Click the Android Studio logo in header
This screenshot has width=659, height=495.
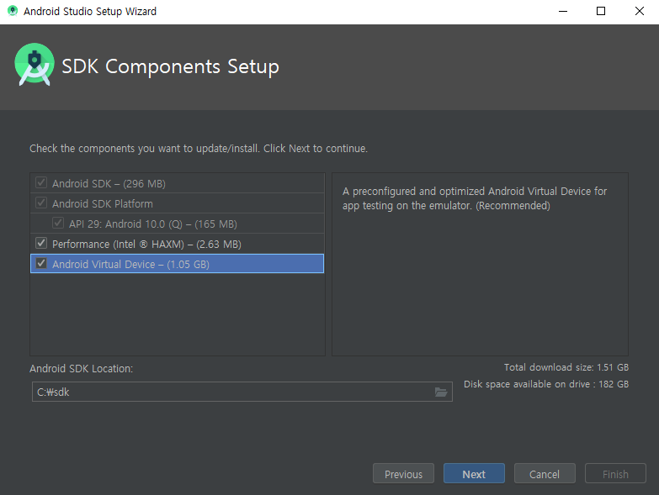click(35, 65)
